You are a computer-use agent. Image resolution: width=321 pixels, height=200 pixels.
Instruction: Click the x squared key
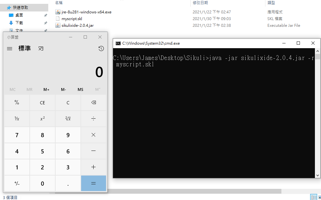point(42,119)
